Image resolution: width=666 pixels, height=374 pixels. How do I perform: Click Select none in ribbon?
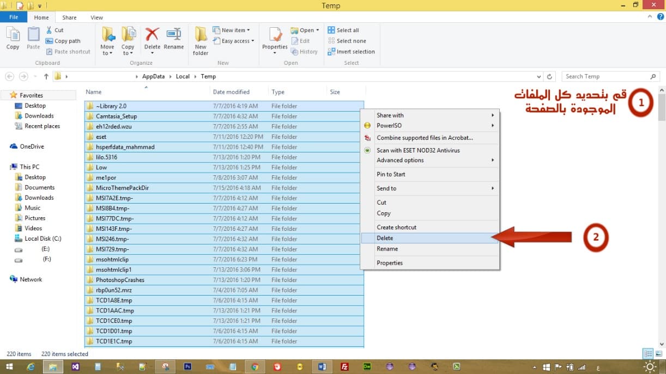[351, 41]
